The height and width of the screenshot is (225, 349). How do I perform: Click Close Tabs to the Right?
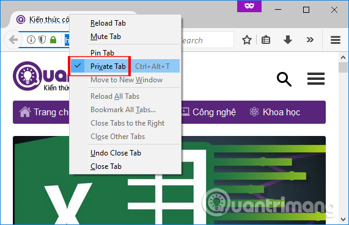125,123
